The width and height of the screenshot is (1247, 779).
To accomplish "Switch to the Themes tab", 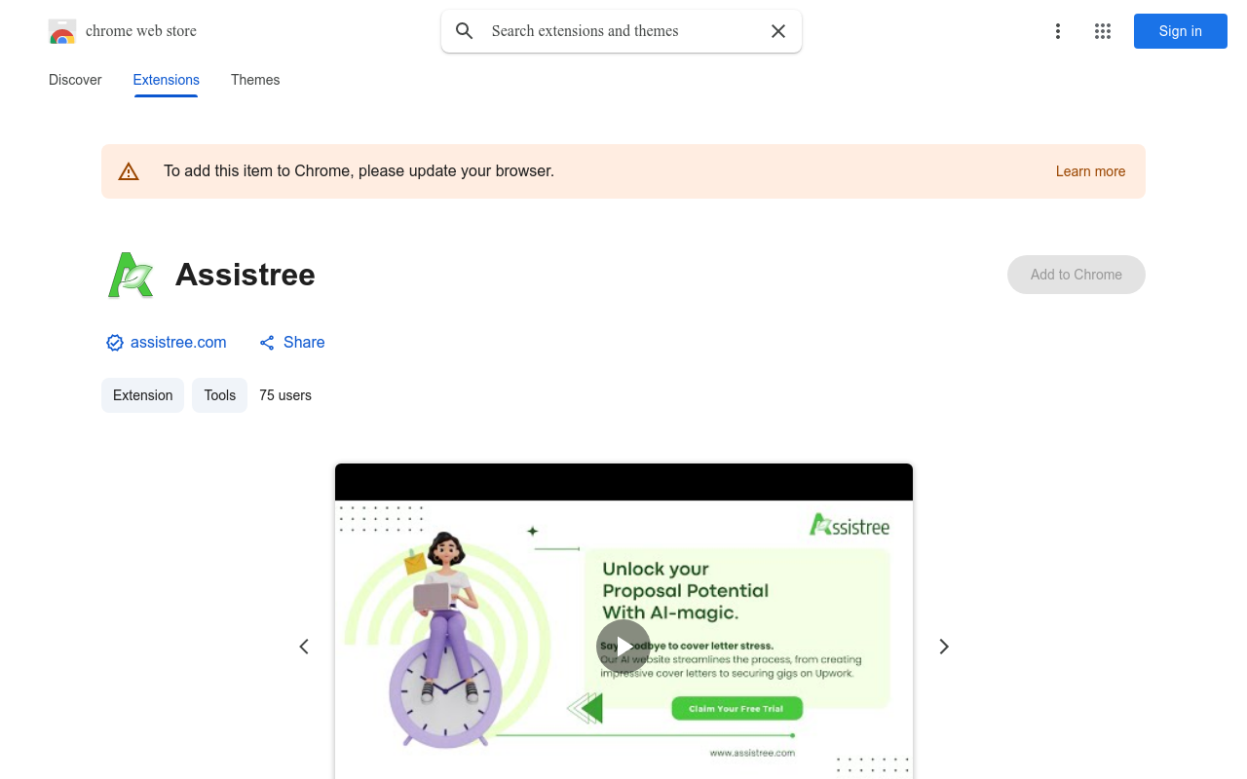I will [255, 80].
